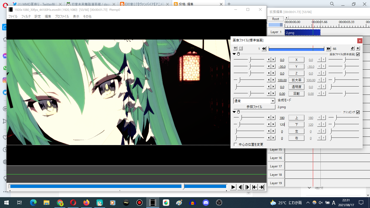Click the dotted-frame icon in settings dialog
Image resolution: width=370 pixels, height=208 pixels.
pyautogui.click(x=241, y=48)
